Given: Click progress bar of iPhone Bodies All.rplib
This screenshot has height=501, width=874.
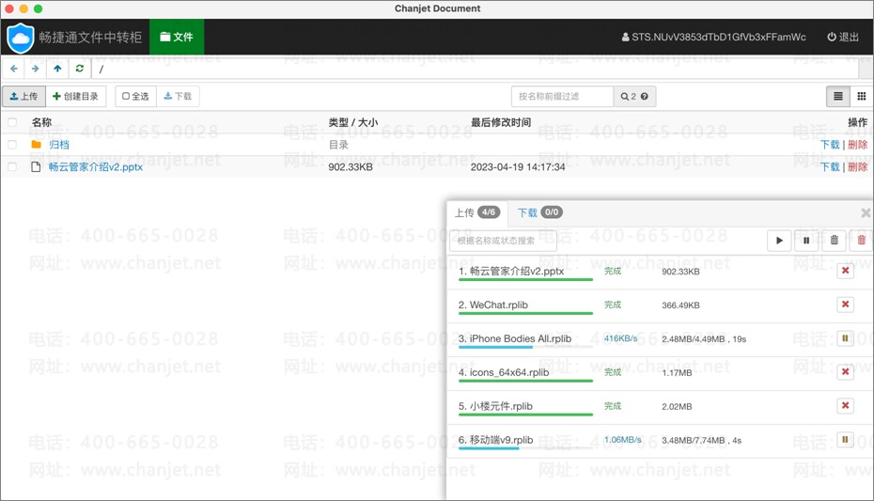Looking at the screenshot, I should click(x=525, y=347).
